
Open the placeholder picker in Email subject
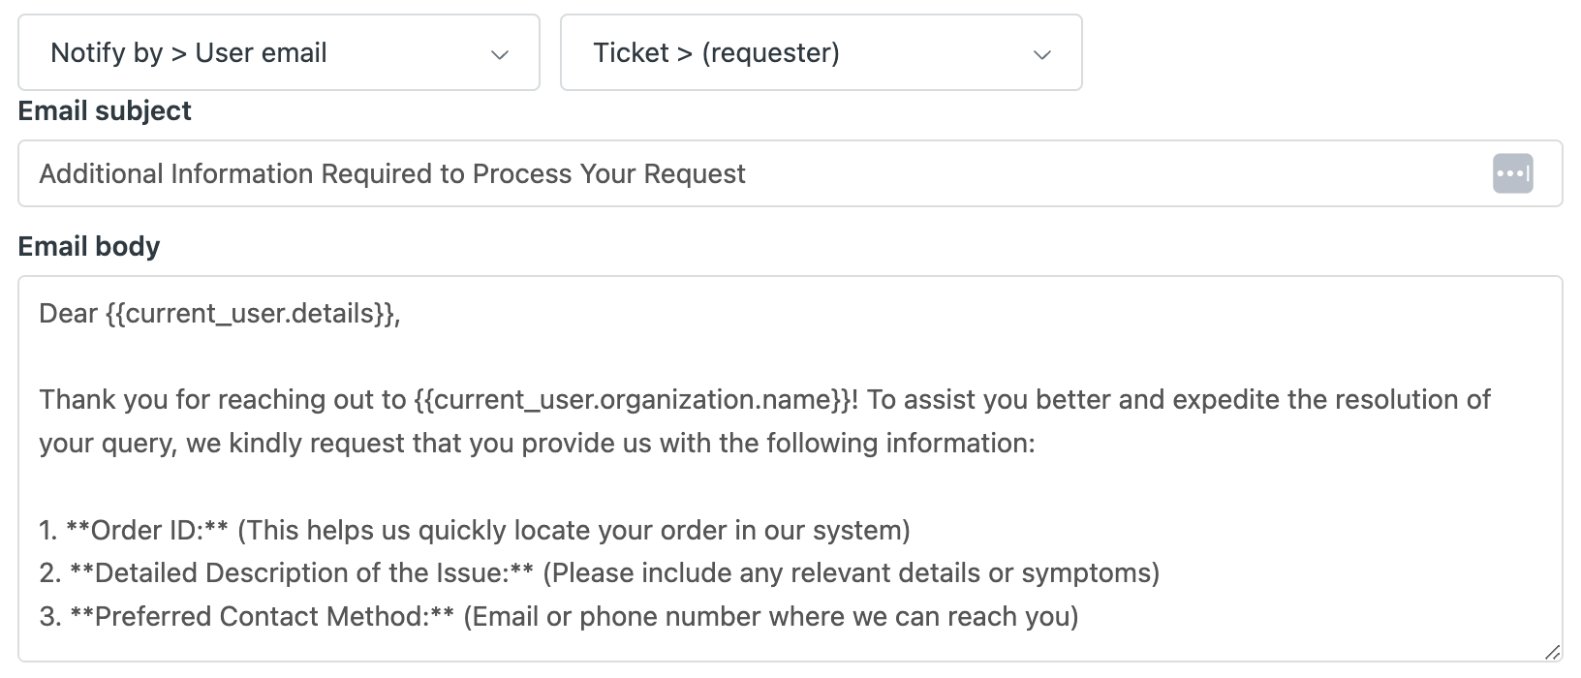(x=1512, y=174)
